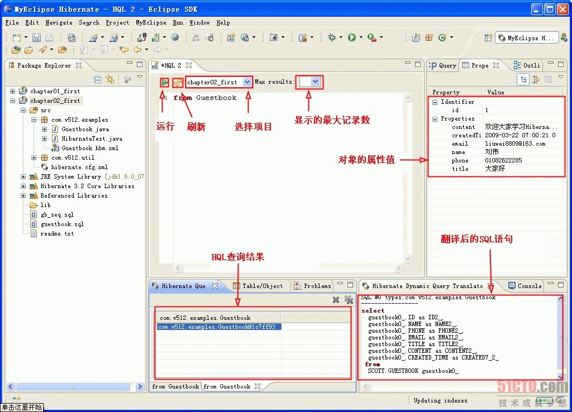This screenshot has width=572, height=412.
Task: Collapse the Identifier property group
Action: [435, 102]
